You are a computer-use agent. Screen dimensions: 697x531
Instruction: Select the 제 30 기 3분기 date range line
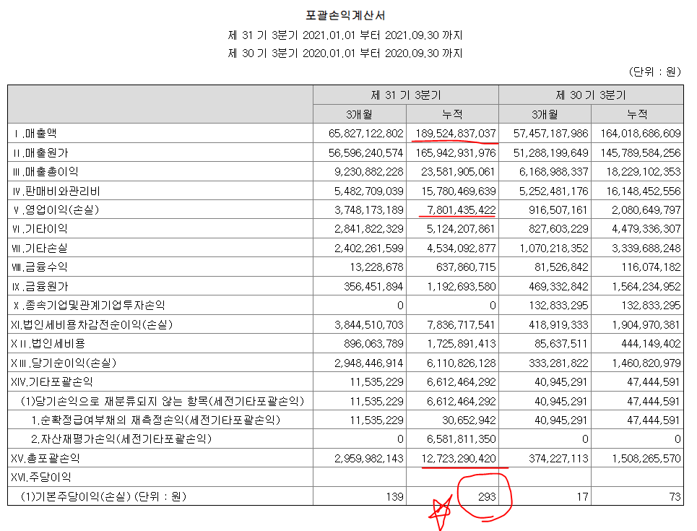(x=345, y=53)
